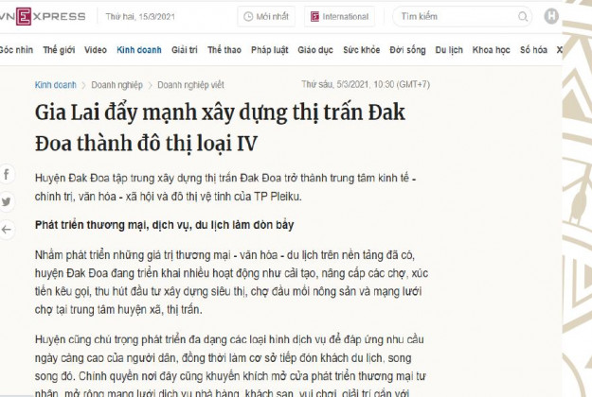This screenshot has height=397, width=592.
Task: Click the back arrow icon
Action: tap(7, 229)
